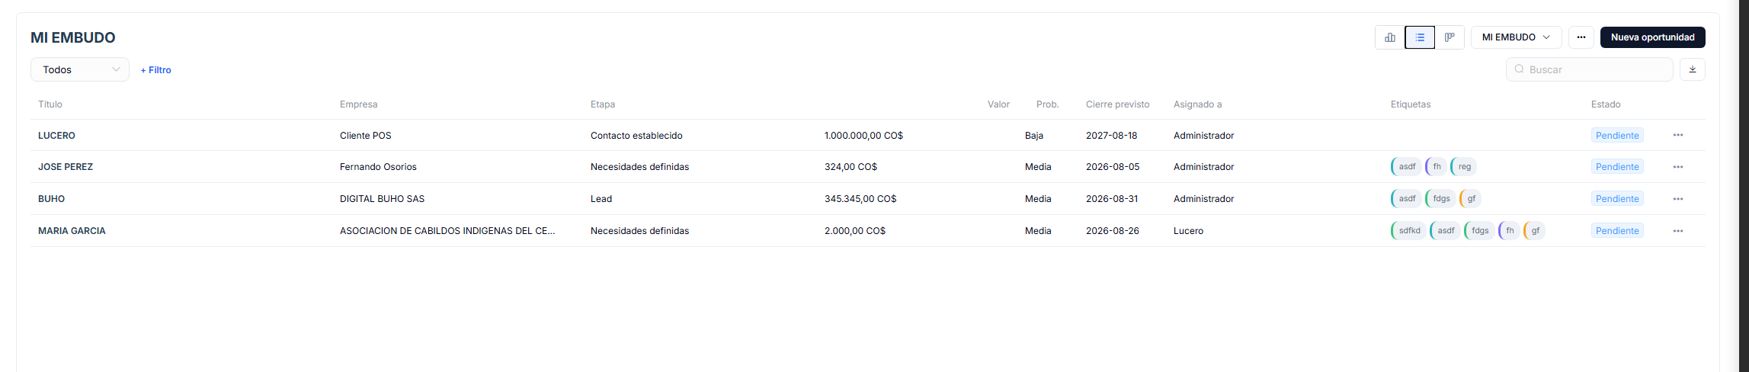Screen dimensions: 1749x372
Task: Click the Etiquetas column header
Action: [1411, 104]
